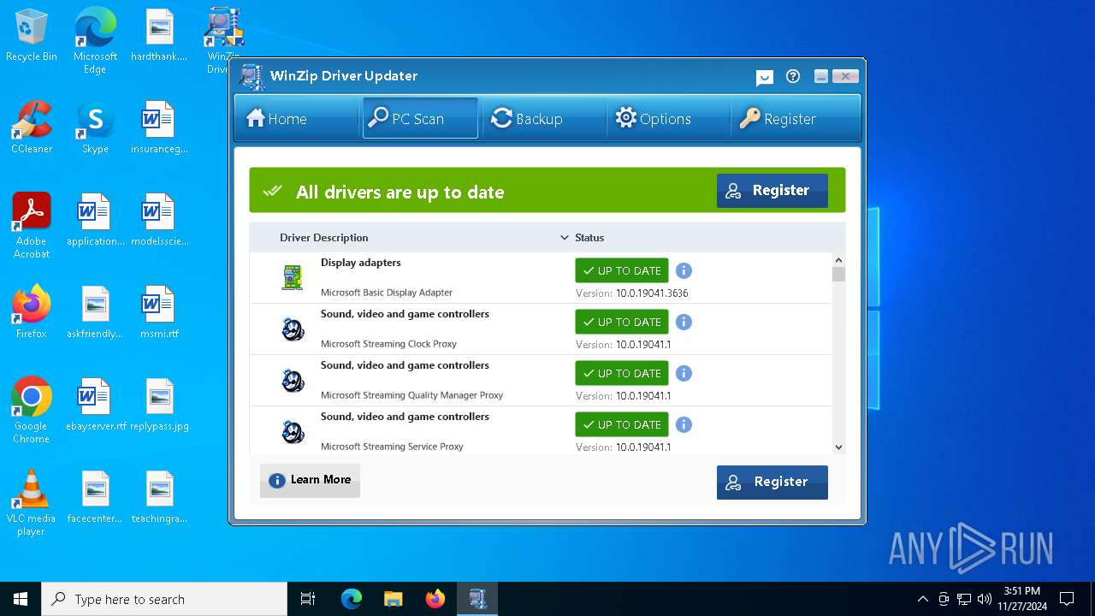
Task: Select 'Microsoft Streaming Clock Proxy' text
Action: click(x=388, y=344)
